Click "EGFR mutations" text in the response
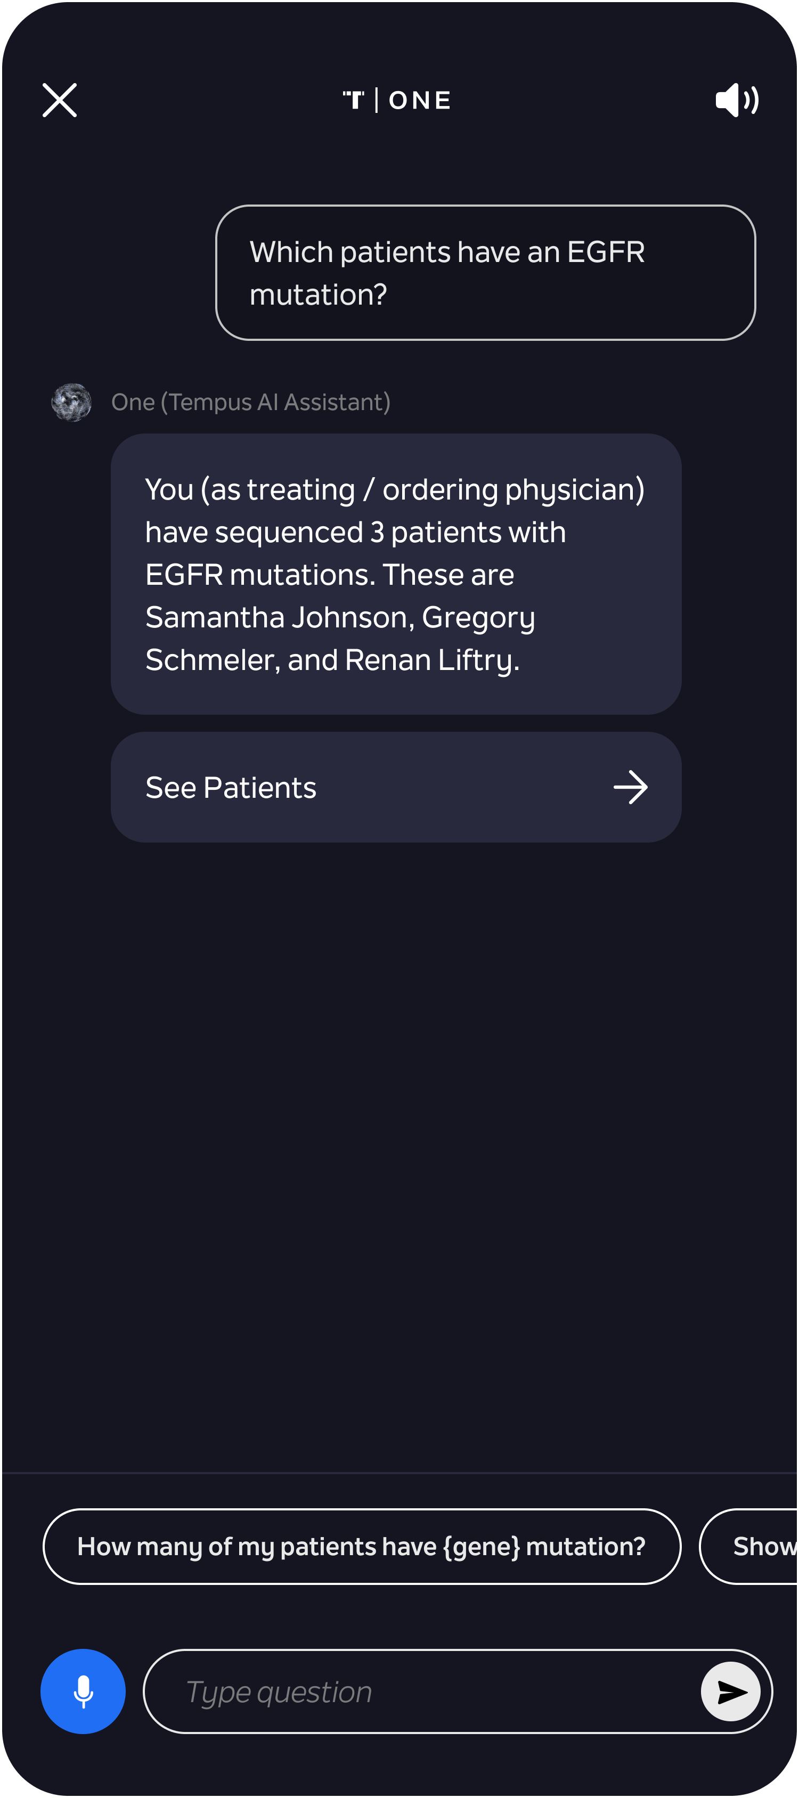799x1798 pixels. 259,575
